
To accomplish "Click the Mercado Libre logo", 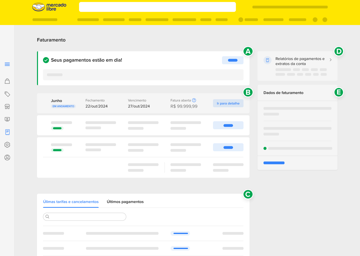I will click(49, 7).
